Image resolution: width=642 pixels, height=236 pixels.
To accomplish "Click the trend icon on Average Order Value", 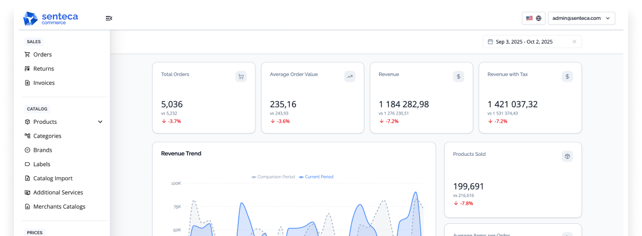I will coord(349,77).
